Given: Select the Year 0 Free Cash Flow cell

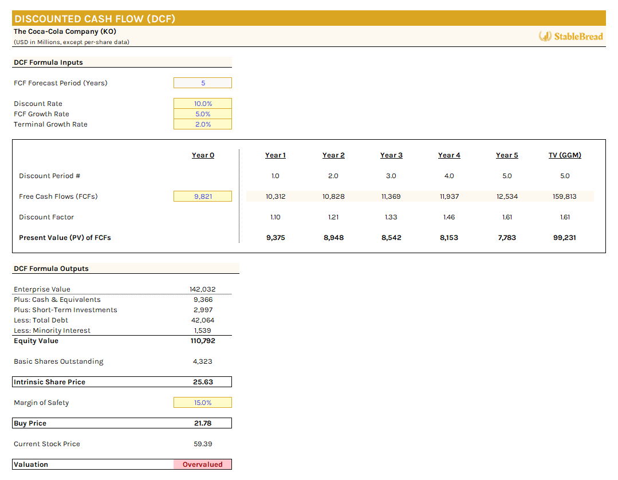Looking at the screenshot, I should [202, 196].
